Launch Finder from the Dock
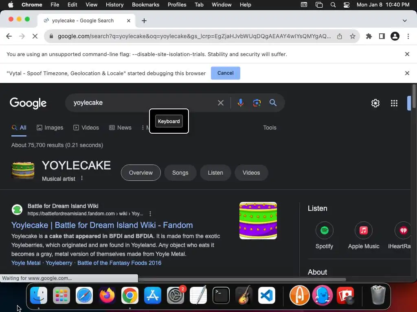 pyautogui.click(x=39, y=295)
